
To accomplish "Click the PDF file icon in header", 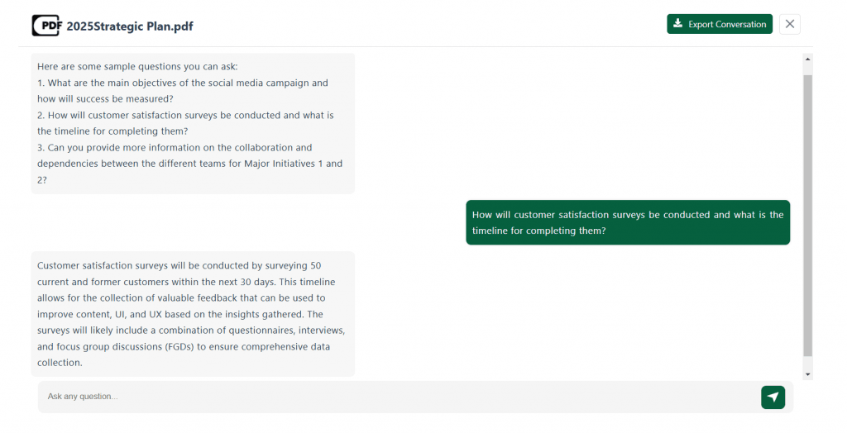I will pos(46,26).
